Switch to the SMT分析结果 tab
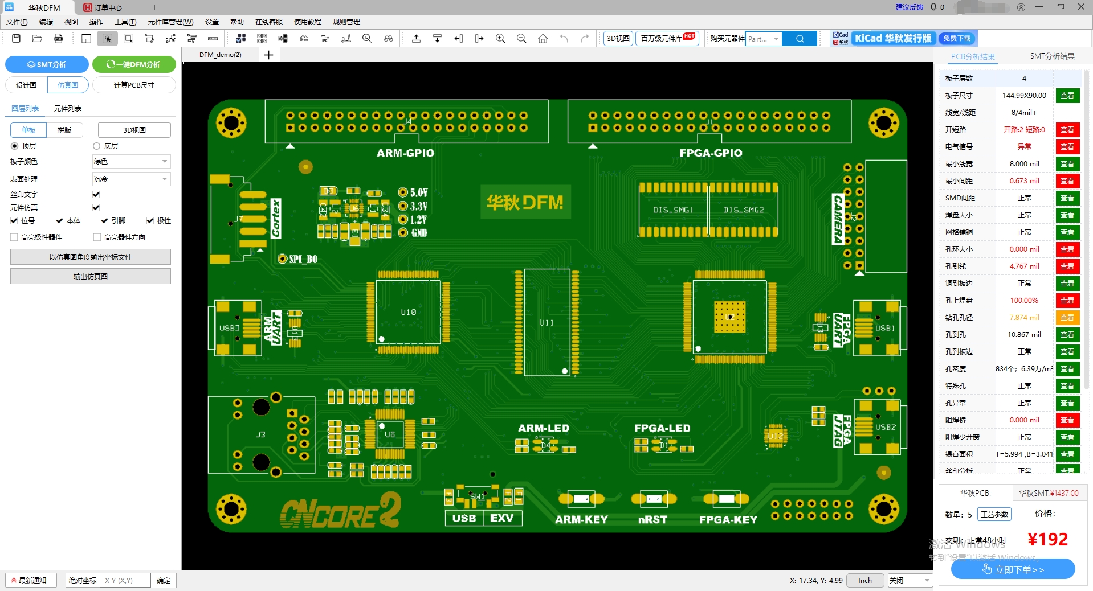The width and height of the screenshot is (1093, 591). (1052, 56)
